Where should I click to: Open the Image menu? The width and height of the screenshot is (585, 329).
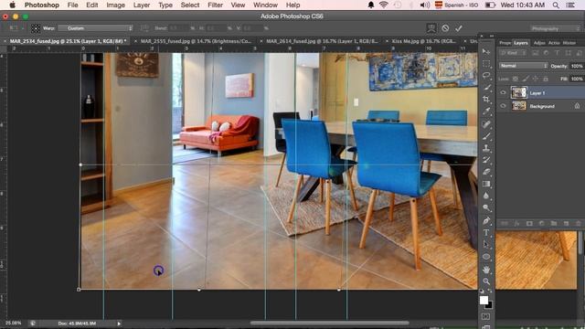tap(116, 5)
